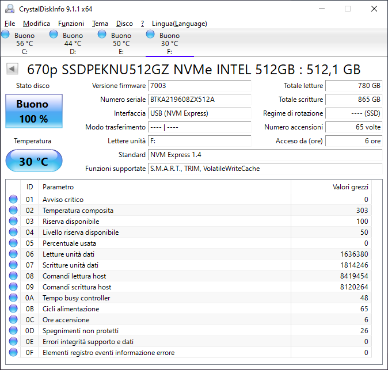Click the Interfaccia field USB (NVM Express)

(199, 113)
